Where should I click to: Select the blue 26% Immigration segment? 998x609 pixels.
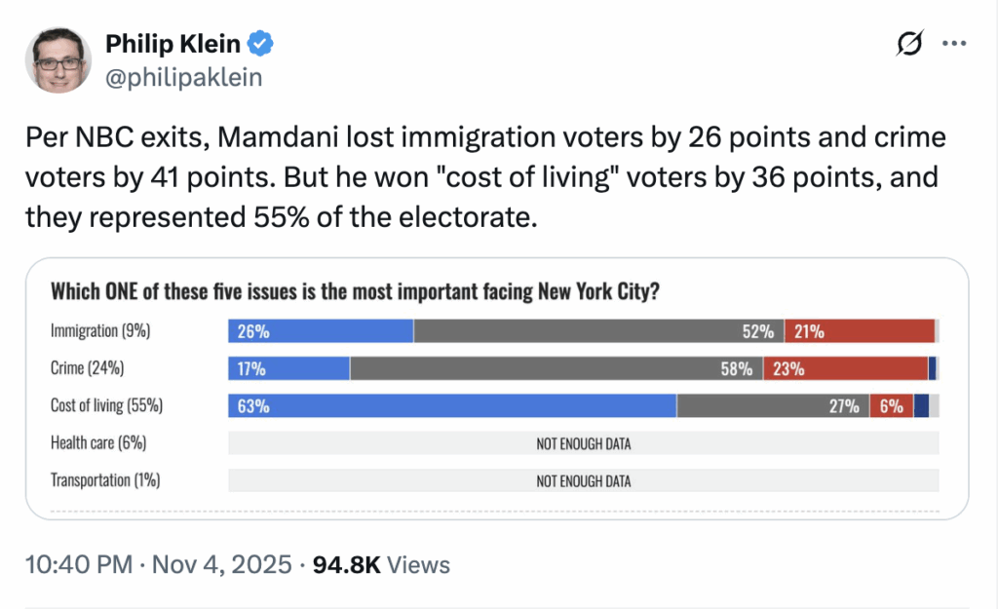(321, 331)
